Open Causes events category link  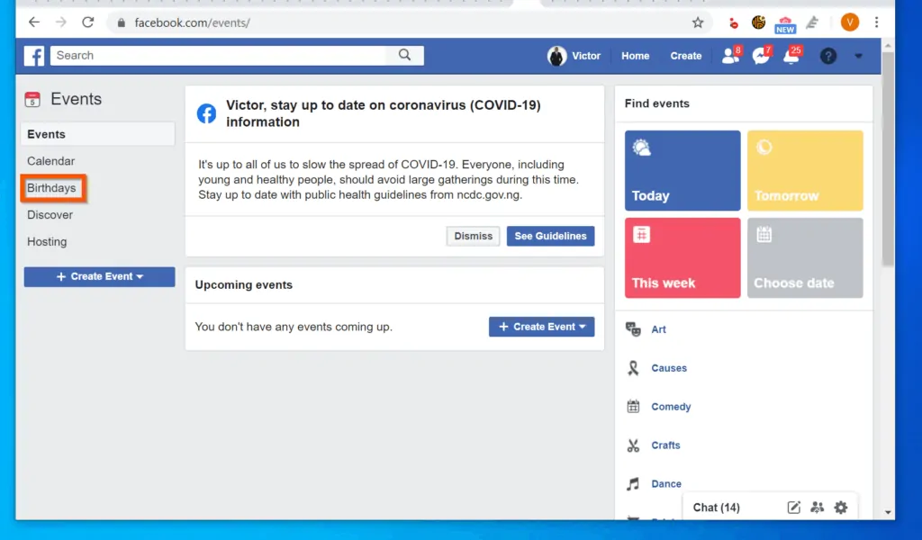[x=669, y=368]
